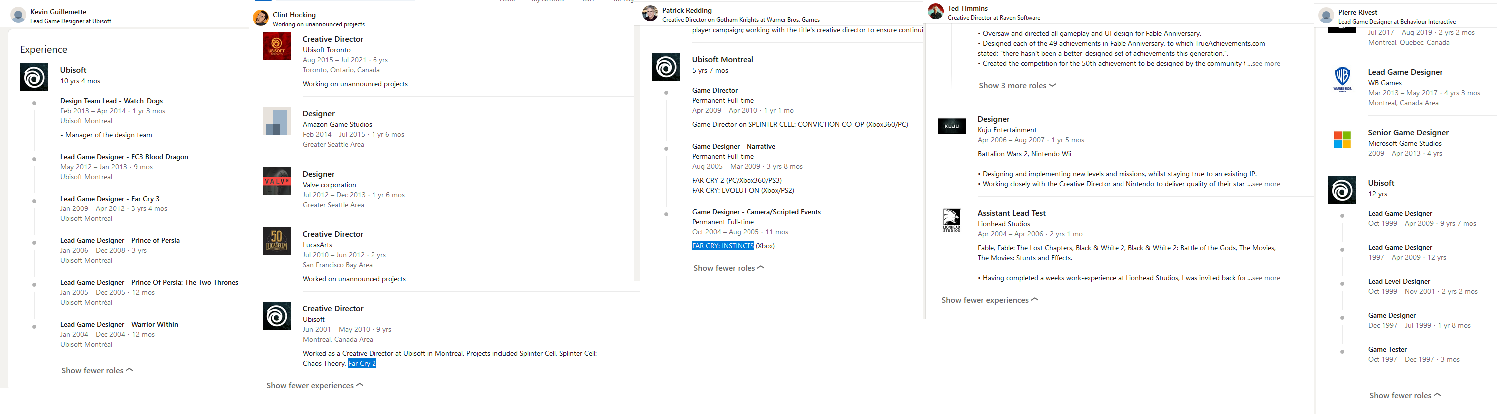This screenshot has width=1497, height=414.
Task: Open Clint Hocking's profile name
Action: 294,15
